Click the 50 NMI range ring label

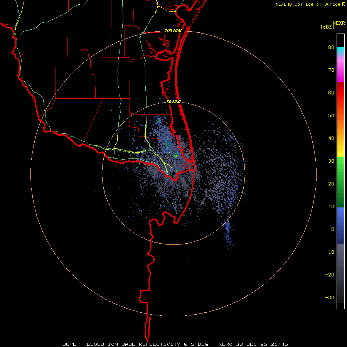(173, 102)
